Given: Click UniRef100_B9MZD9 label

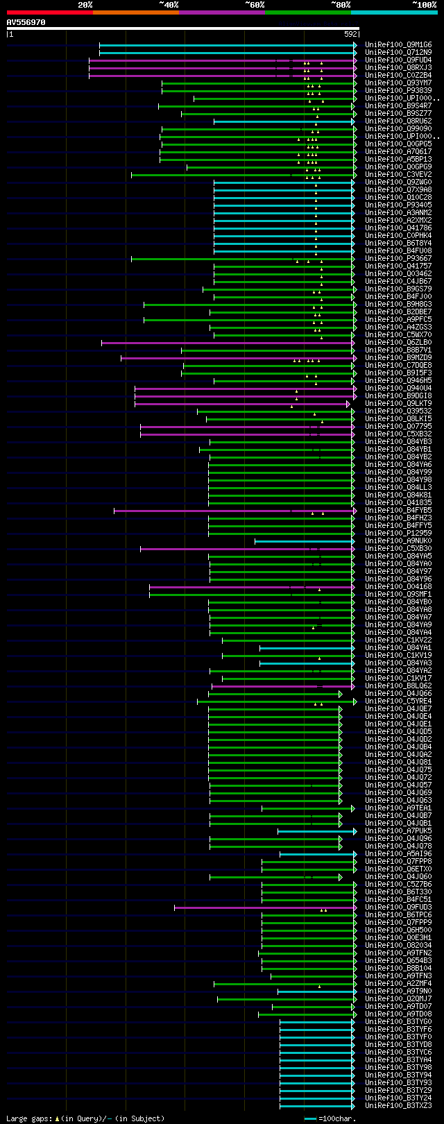Looking at the screenshot, I should [x=398, y=358].
